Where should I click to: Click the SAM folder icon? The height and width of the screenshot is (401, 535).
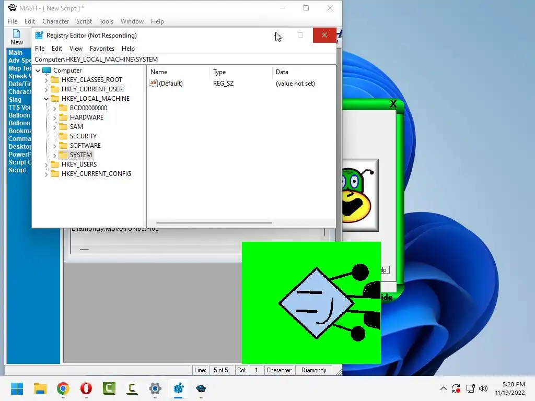point(63,127)
